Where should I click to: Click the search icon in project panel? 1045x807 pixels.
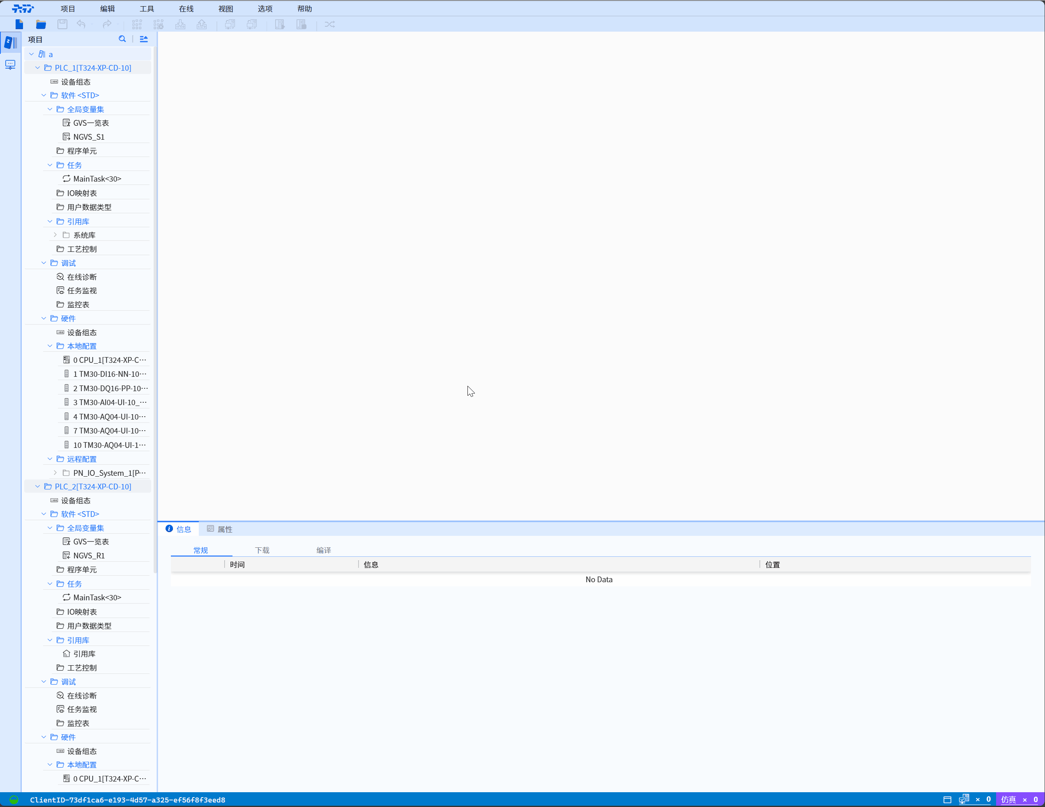122,39
